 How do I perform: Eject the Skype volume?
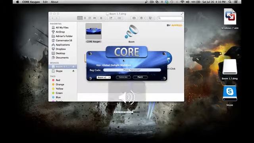point(73,71)
